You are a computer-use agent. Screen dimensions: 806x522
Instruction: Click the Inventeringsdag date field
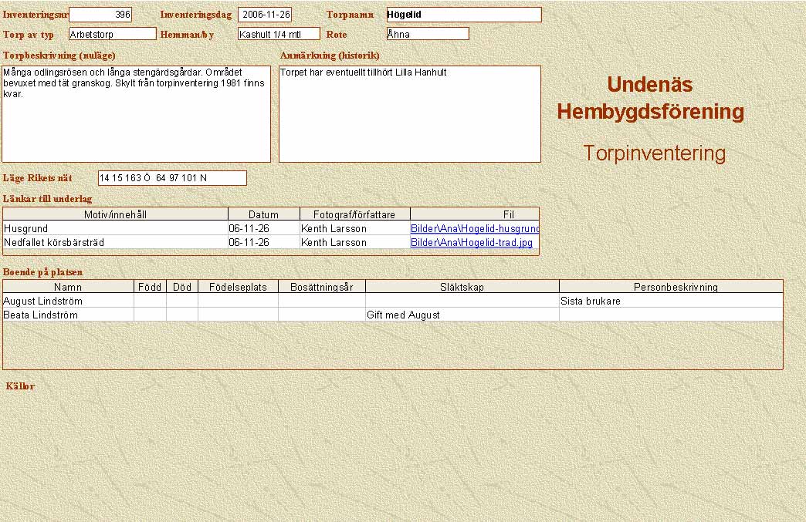click(265, 15)
